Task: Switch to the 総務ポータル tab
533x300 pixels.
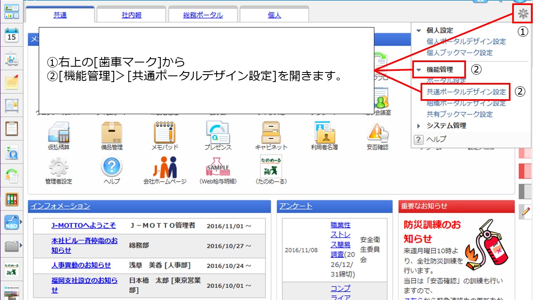Action: coord(203,14)
